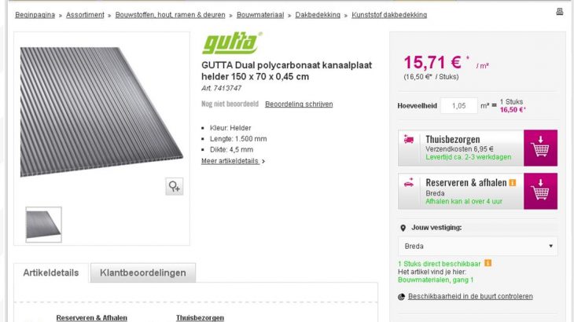
Task: Open the Jouw vestiging Breda dropdown
Action: pyautogui.click(x=478, y=247)
